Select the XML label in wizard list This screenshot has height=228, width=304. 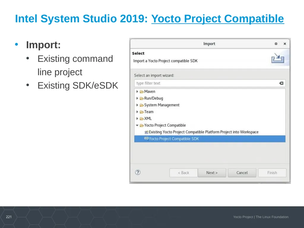(x=148, y=118)
